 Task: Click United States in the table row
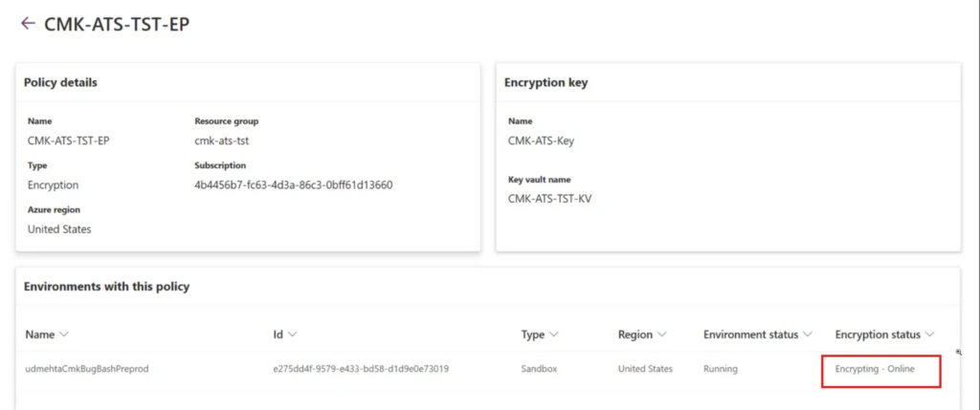645,369
